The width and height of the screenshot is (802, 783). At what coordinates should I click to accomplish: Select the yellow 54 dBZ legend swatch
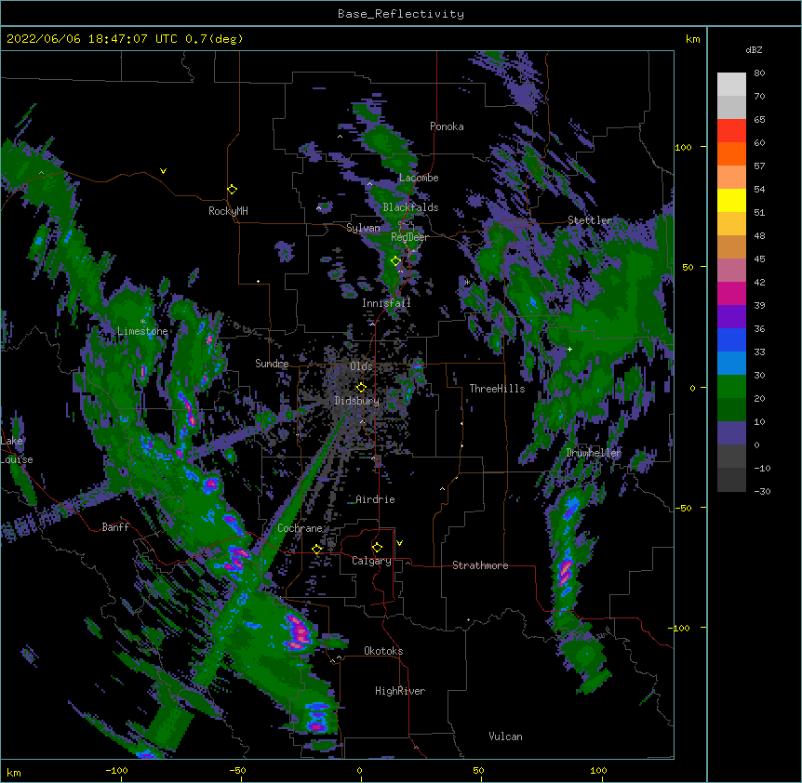coord(731,200)
